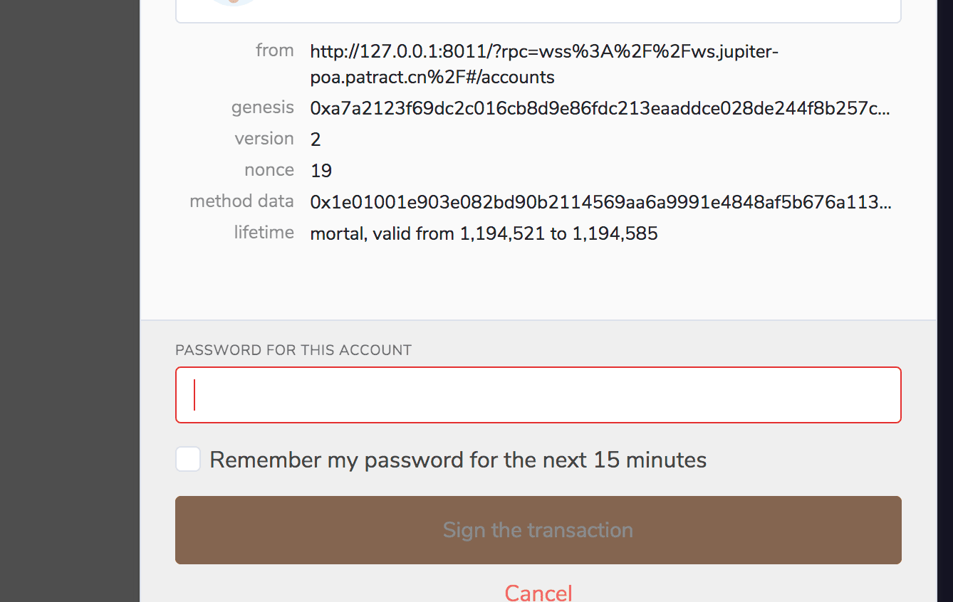Select the truncated genesis hash value

[x=600, y=109]
